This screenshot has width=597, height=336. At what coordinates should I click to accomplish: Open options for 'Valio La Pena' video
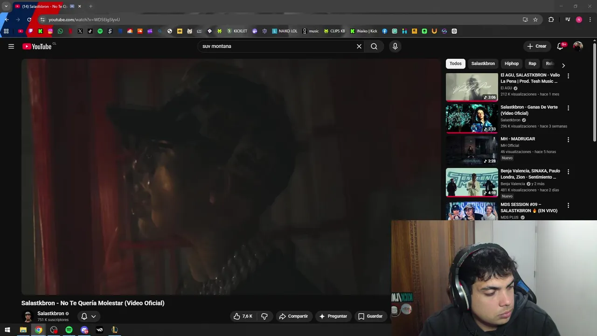[x=568, y=76]
